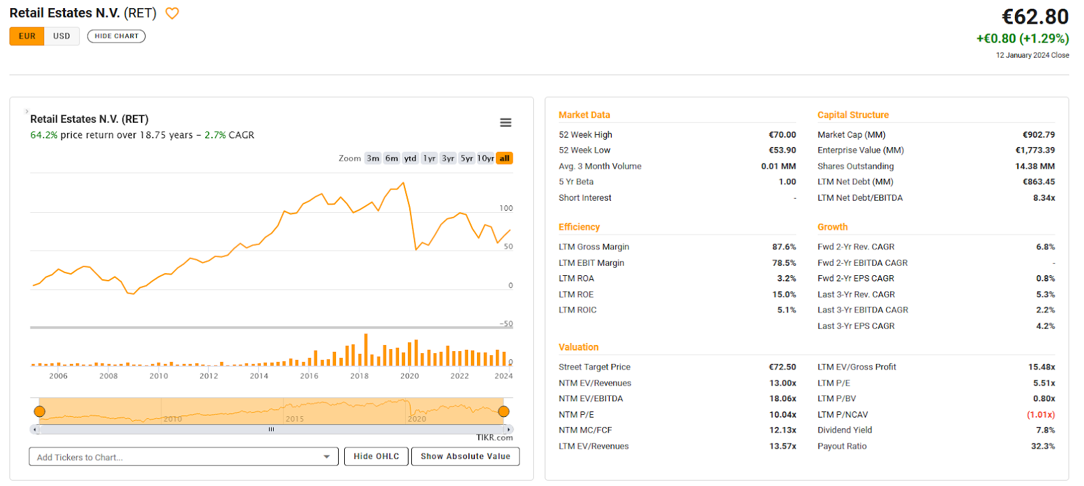Screen dimensions: 1084x486
Task: Grab the left navigator range handle
Action: (40, 411)
